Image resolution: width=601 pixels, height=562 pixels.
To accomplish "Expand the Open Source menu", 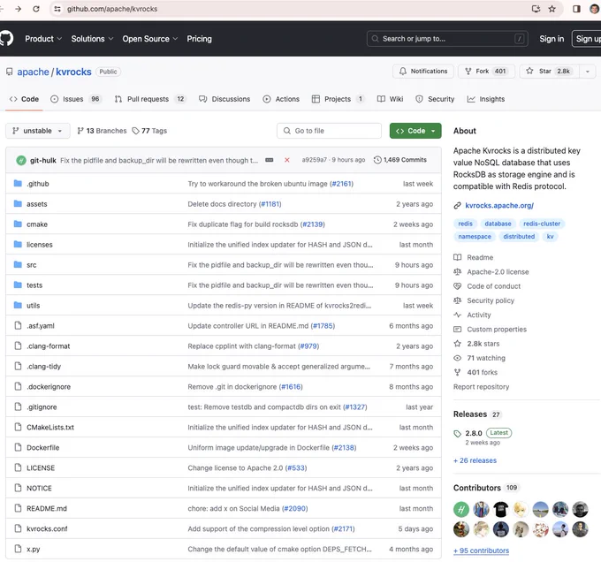I will (150, 39).
